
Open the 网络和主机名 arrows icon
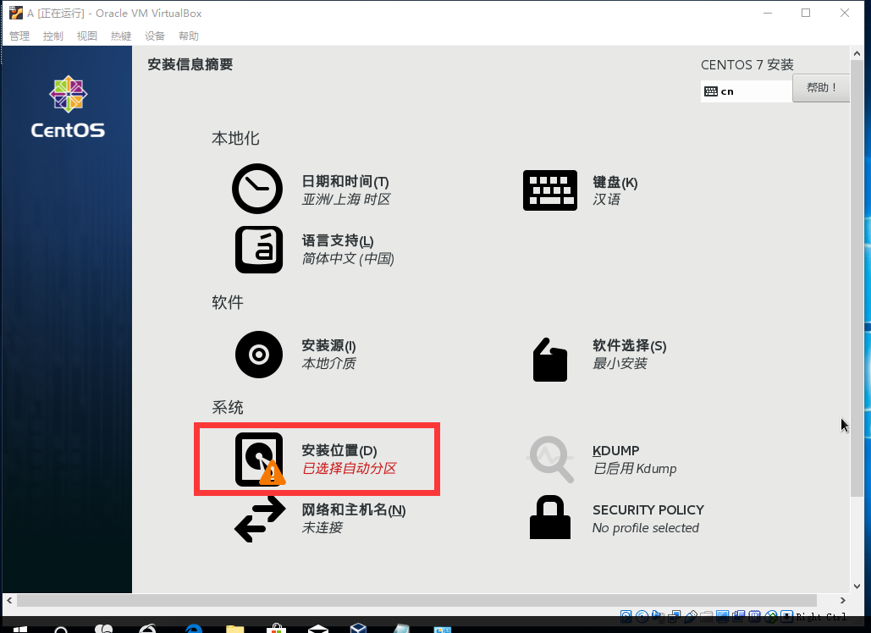point(260,519)
